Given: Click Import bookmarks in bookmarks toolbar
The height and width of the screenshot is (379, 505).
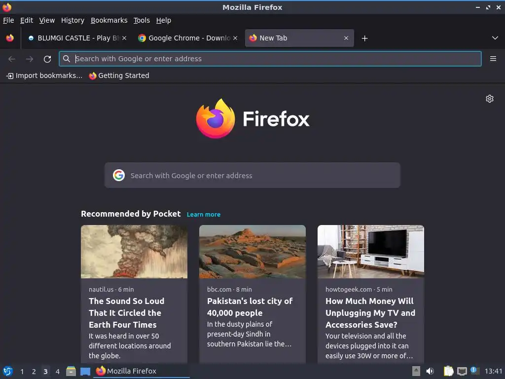Looking at the screenshot, I should coord(44,76).
